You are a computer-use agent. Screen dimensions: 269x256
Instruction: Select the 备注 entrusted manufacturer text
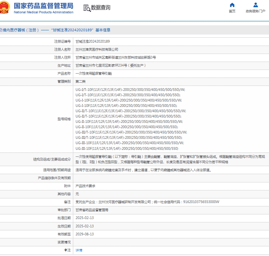click(147, 202)
